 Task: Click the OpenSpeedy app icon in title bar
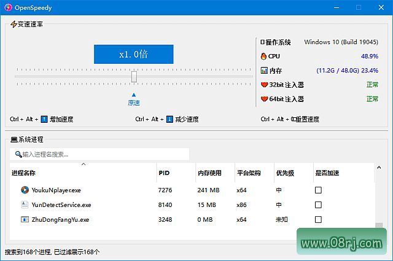(9, 7)
